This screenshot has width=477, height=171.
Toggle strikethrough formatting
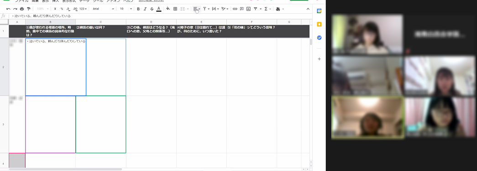pyautogui.click(x=152, y=9)
